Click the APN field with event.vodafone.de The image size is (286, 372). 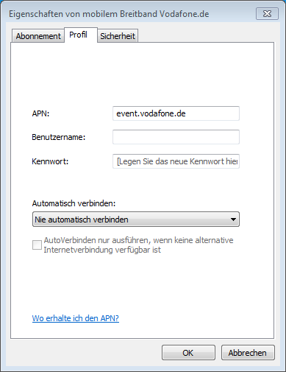click(x=176, y=113)
